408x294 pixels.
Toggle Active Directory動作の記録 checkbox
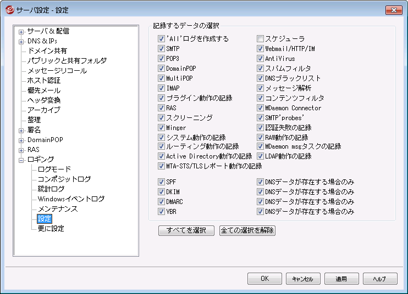click(x=161, y=156)
